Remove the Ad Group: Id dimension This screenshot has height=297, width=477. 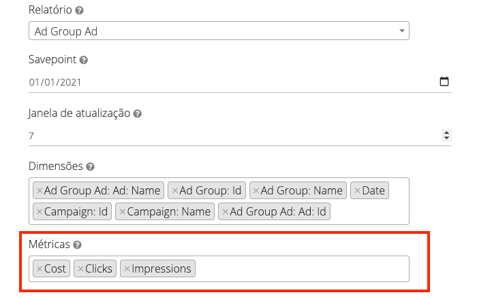click(174, 191)
